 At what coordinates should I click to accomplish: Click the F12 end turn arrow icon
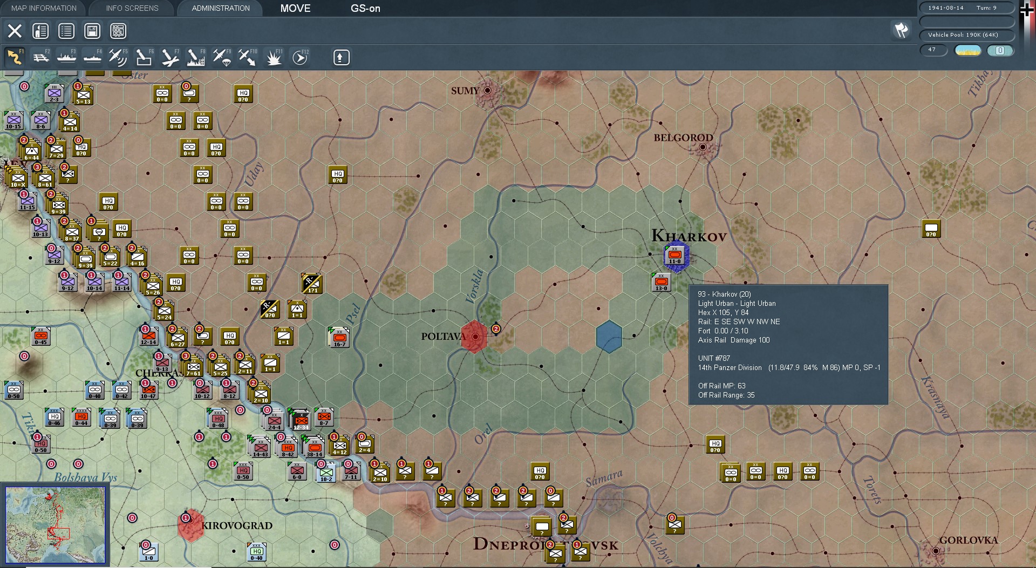(299, 57)
